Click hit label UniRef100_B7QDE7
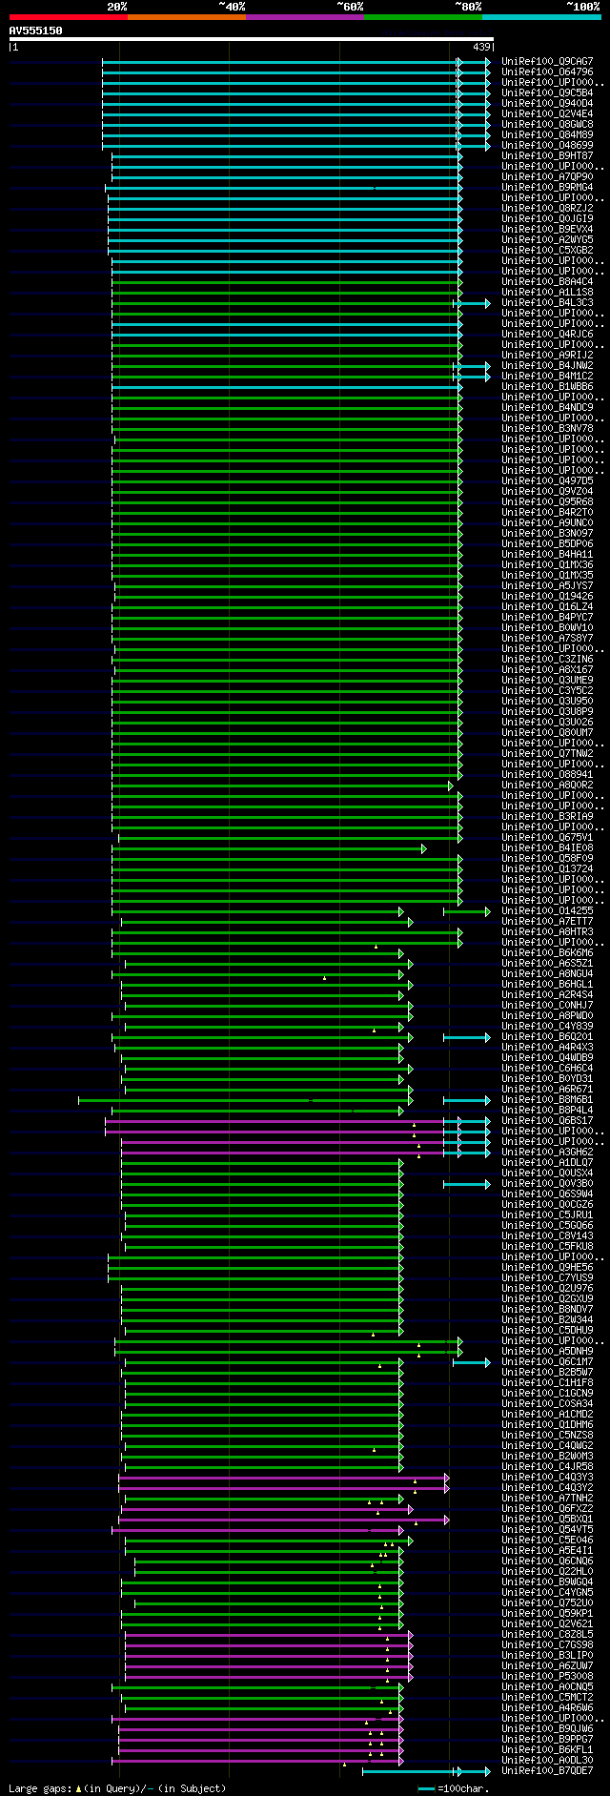 coord(547,1771)
